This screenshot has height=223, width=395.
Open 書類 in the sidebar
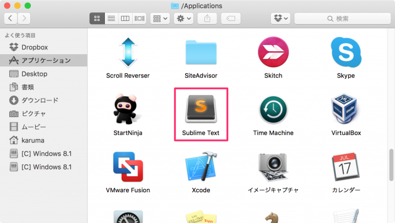[44, 87]
